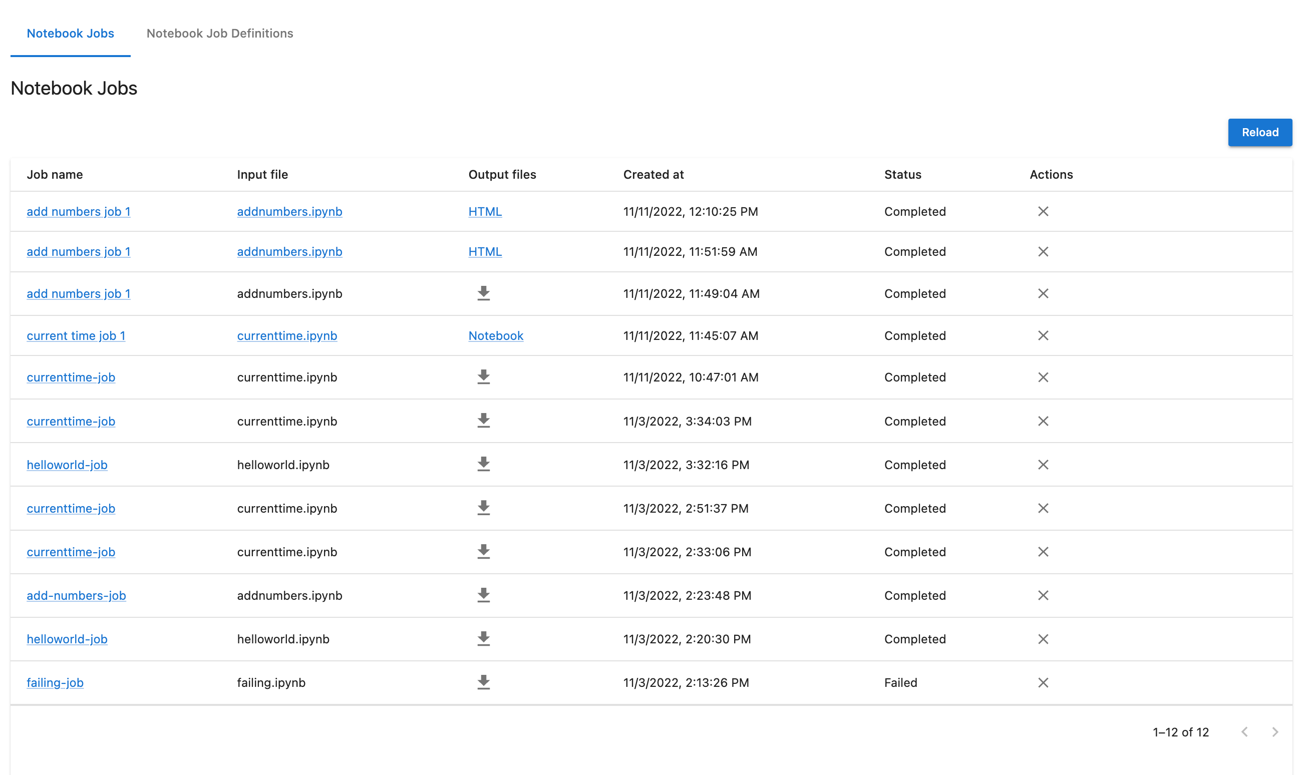Delete the job created at 11:51:59 AM

(x=1043, y=252)
